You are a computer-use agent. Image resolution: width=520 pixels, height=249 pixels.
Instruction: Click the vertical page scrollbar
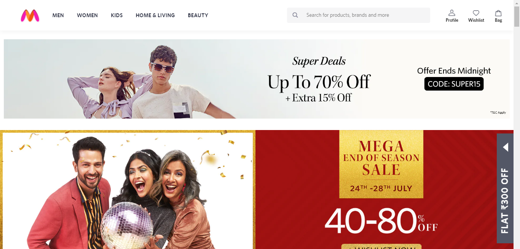[x=517, y=124]
